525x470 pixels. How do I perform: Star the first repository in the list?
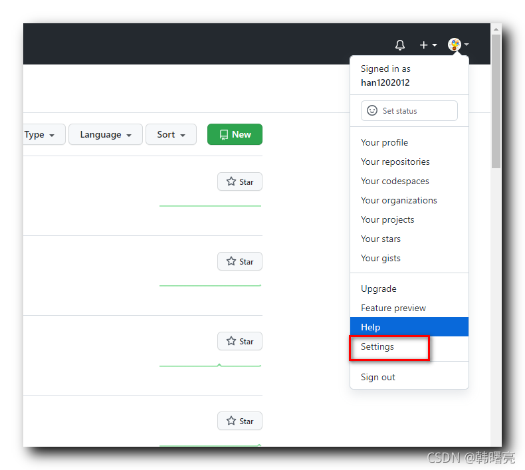tap(240, 181)
